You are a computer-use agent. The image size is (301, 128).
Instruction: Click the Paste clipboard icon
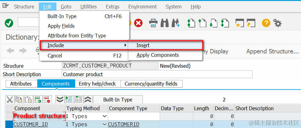click(x=28, y=100)
